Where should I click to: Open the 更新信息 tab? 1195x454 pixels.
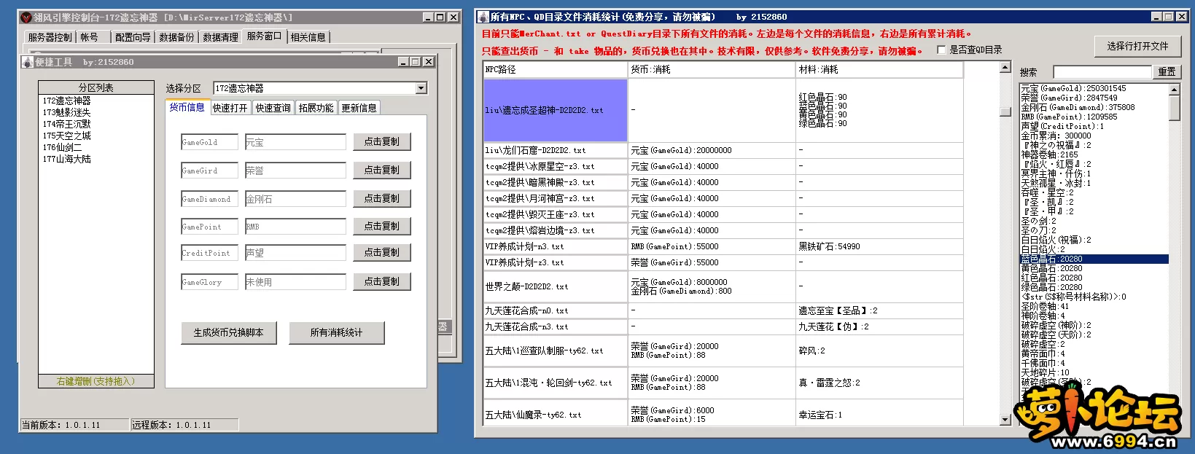pyautogui.click(x=359, y=108)
